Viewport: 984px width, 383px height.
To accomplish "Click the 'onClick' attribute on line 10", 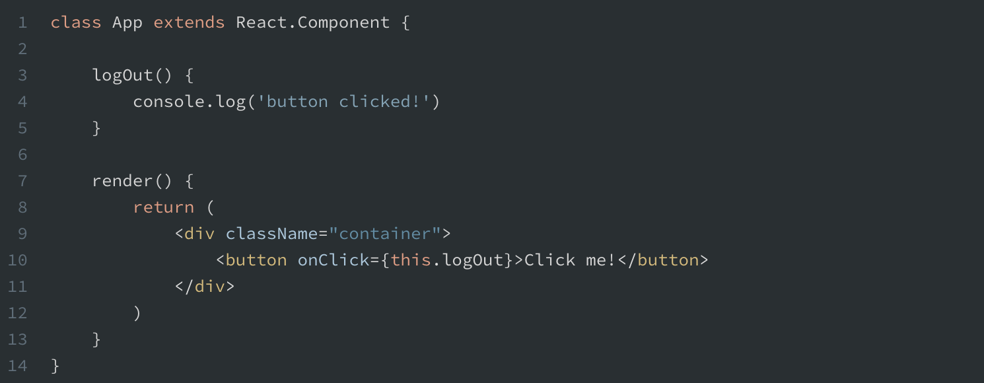I will (x=334, y=260).
